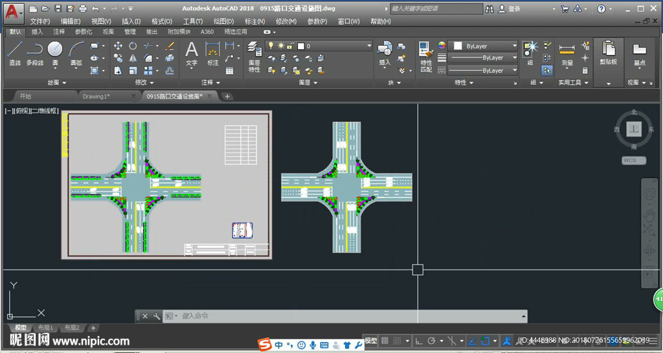Activate the Rotate tool
Screen dimensions: 663x353
133,45
